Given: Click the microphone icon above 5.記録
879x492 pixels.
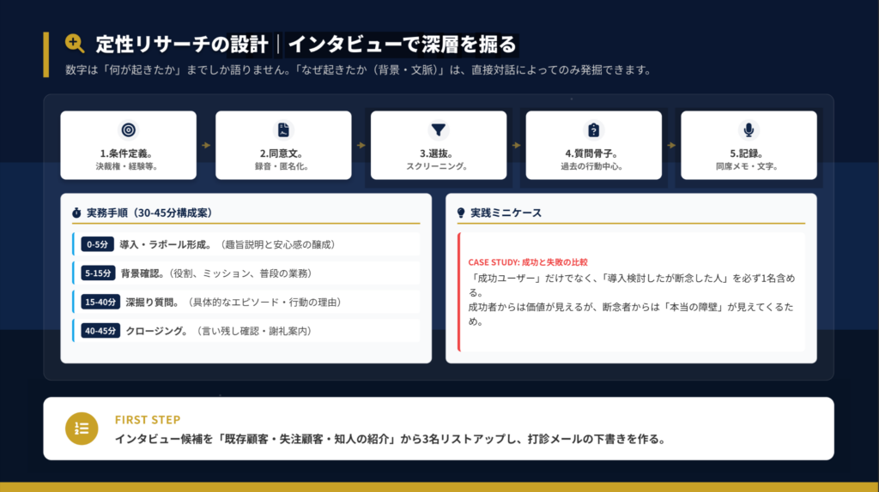Looking at the screenshot, I should pos(749,130).
